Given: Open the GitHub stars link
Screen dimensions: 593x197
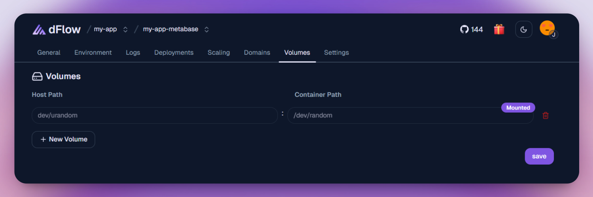Looking at the screenshot, I should click(472, 30).
